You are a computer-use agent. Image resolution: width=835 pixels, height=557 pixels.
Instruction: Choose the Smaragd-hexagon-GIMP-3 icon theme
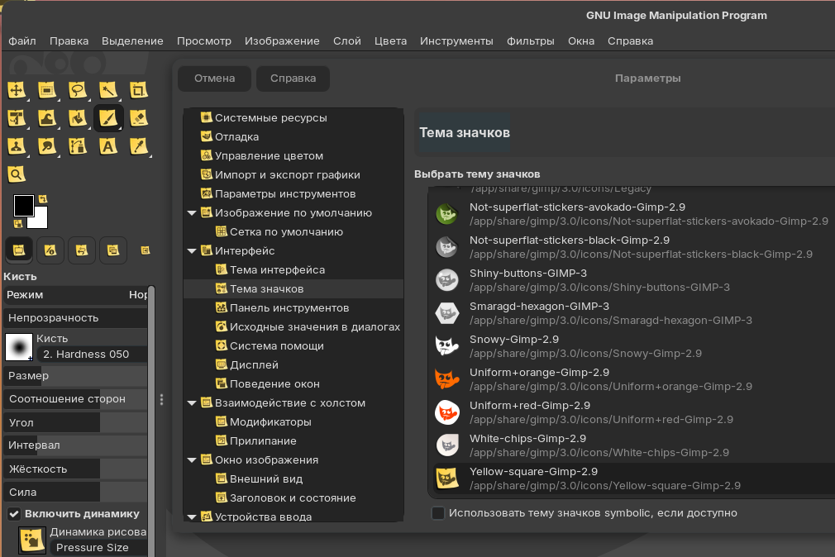pyautogui.click(x=631, y=313)
